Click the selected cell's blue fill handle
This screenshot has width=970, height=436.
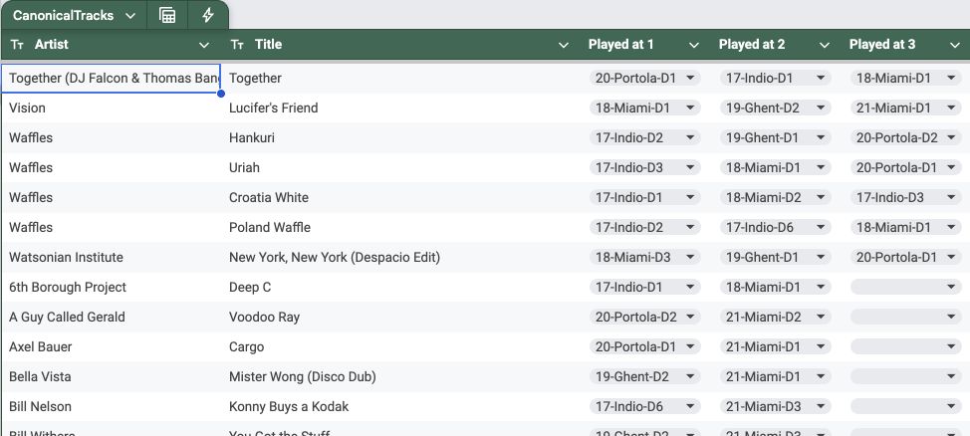click(221, 94)
